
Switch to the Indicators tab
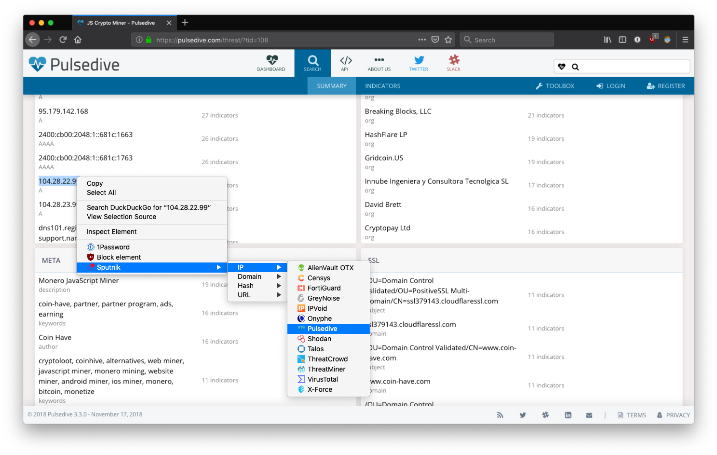tap(383, 86)
